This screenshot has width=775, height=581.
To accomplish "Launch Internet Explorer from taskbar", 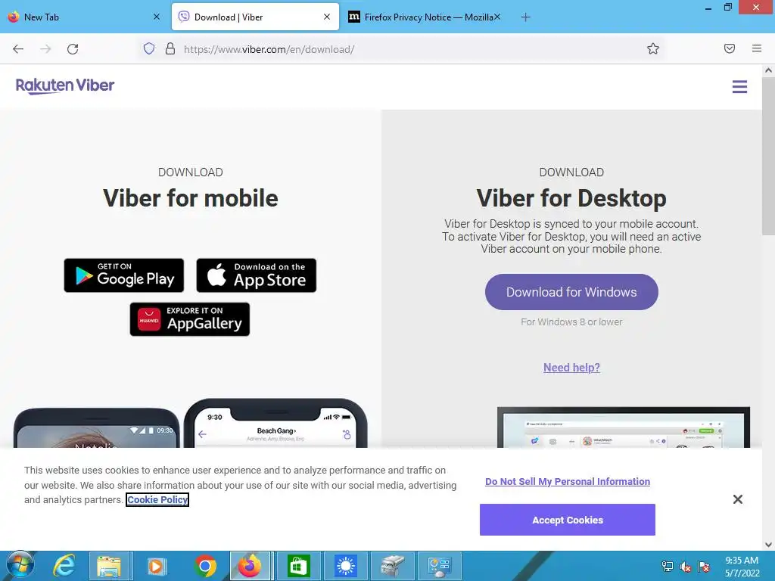I will 64,566.
